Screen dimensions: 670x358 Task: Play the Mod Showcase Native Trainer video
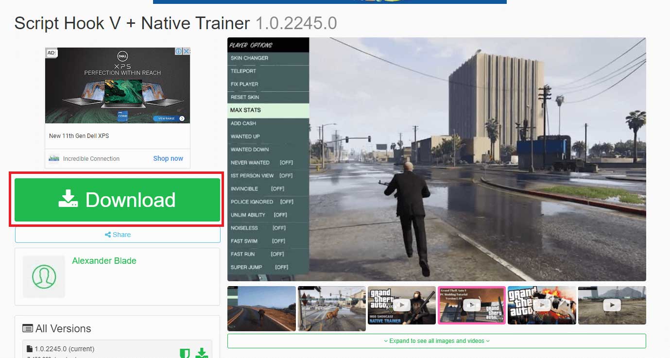click(x=402, y=305)
